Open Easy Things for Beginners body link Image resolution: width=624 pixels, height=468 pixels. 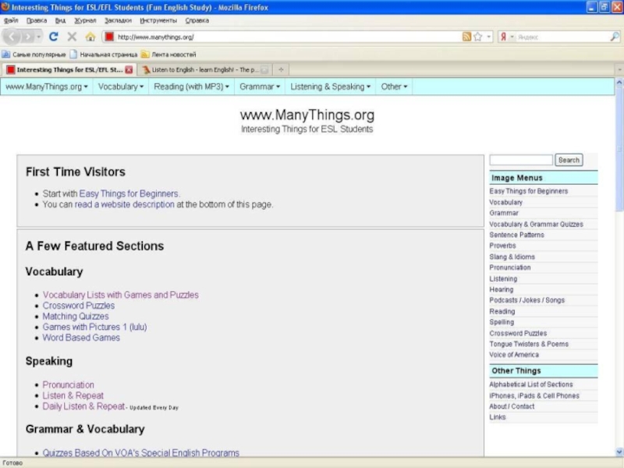pos(129,193)
